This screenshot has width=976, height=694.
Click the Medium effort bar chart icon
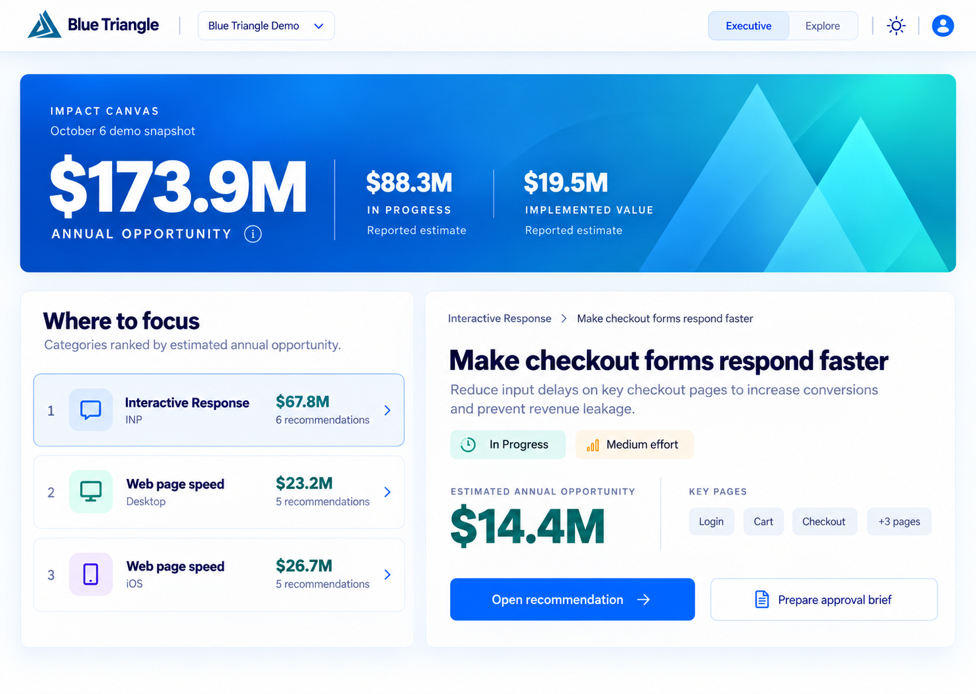coord(593,445)
